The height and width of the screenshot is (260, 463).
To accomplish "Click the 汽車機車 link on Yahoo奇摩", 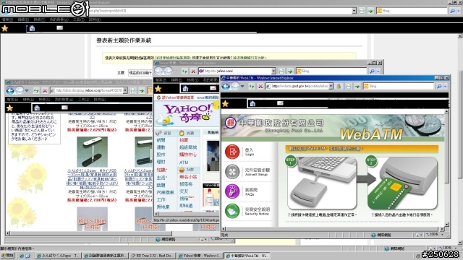I will [x=166, y=193].
